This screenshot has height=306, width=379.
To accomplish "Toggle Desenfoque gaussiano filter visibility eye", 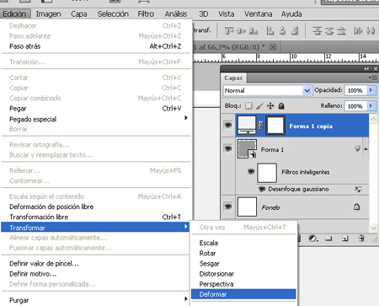I will 262,189.
